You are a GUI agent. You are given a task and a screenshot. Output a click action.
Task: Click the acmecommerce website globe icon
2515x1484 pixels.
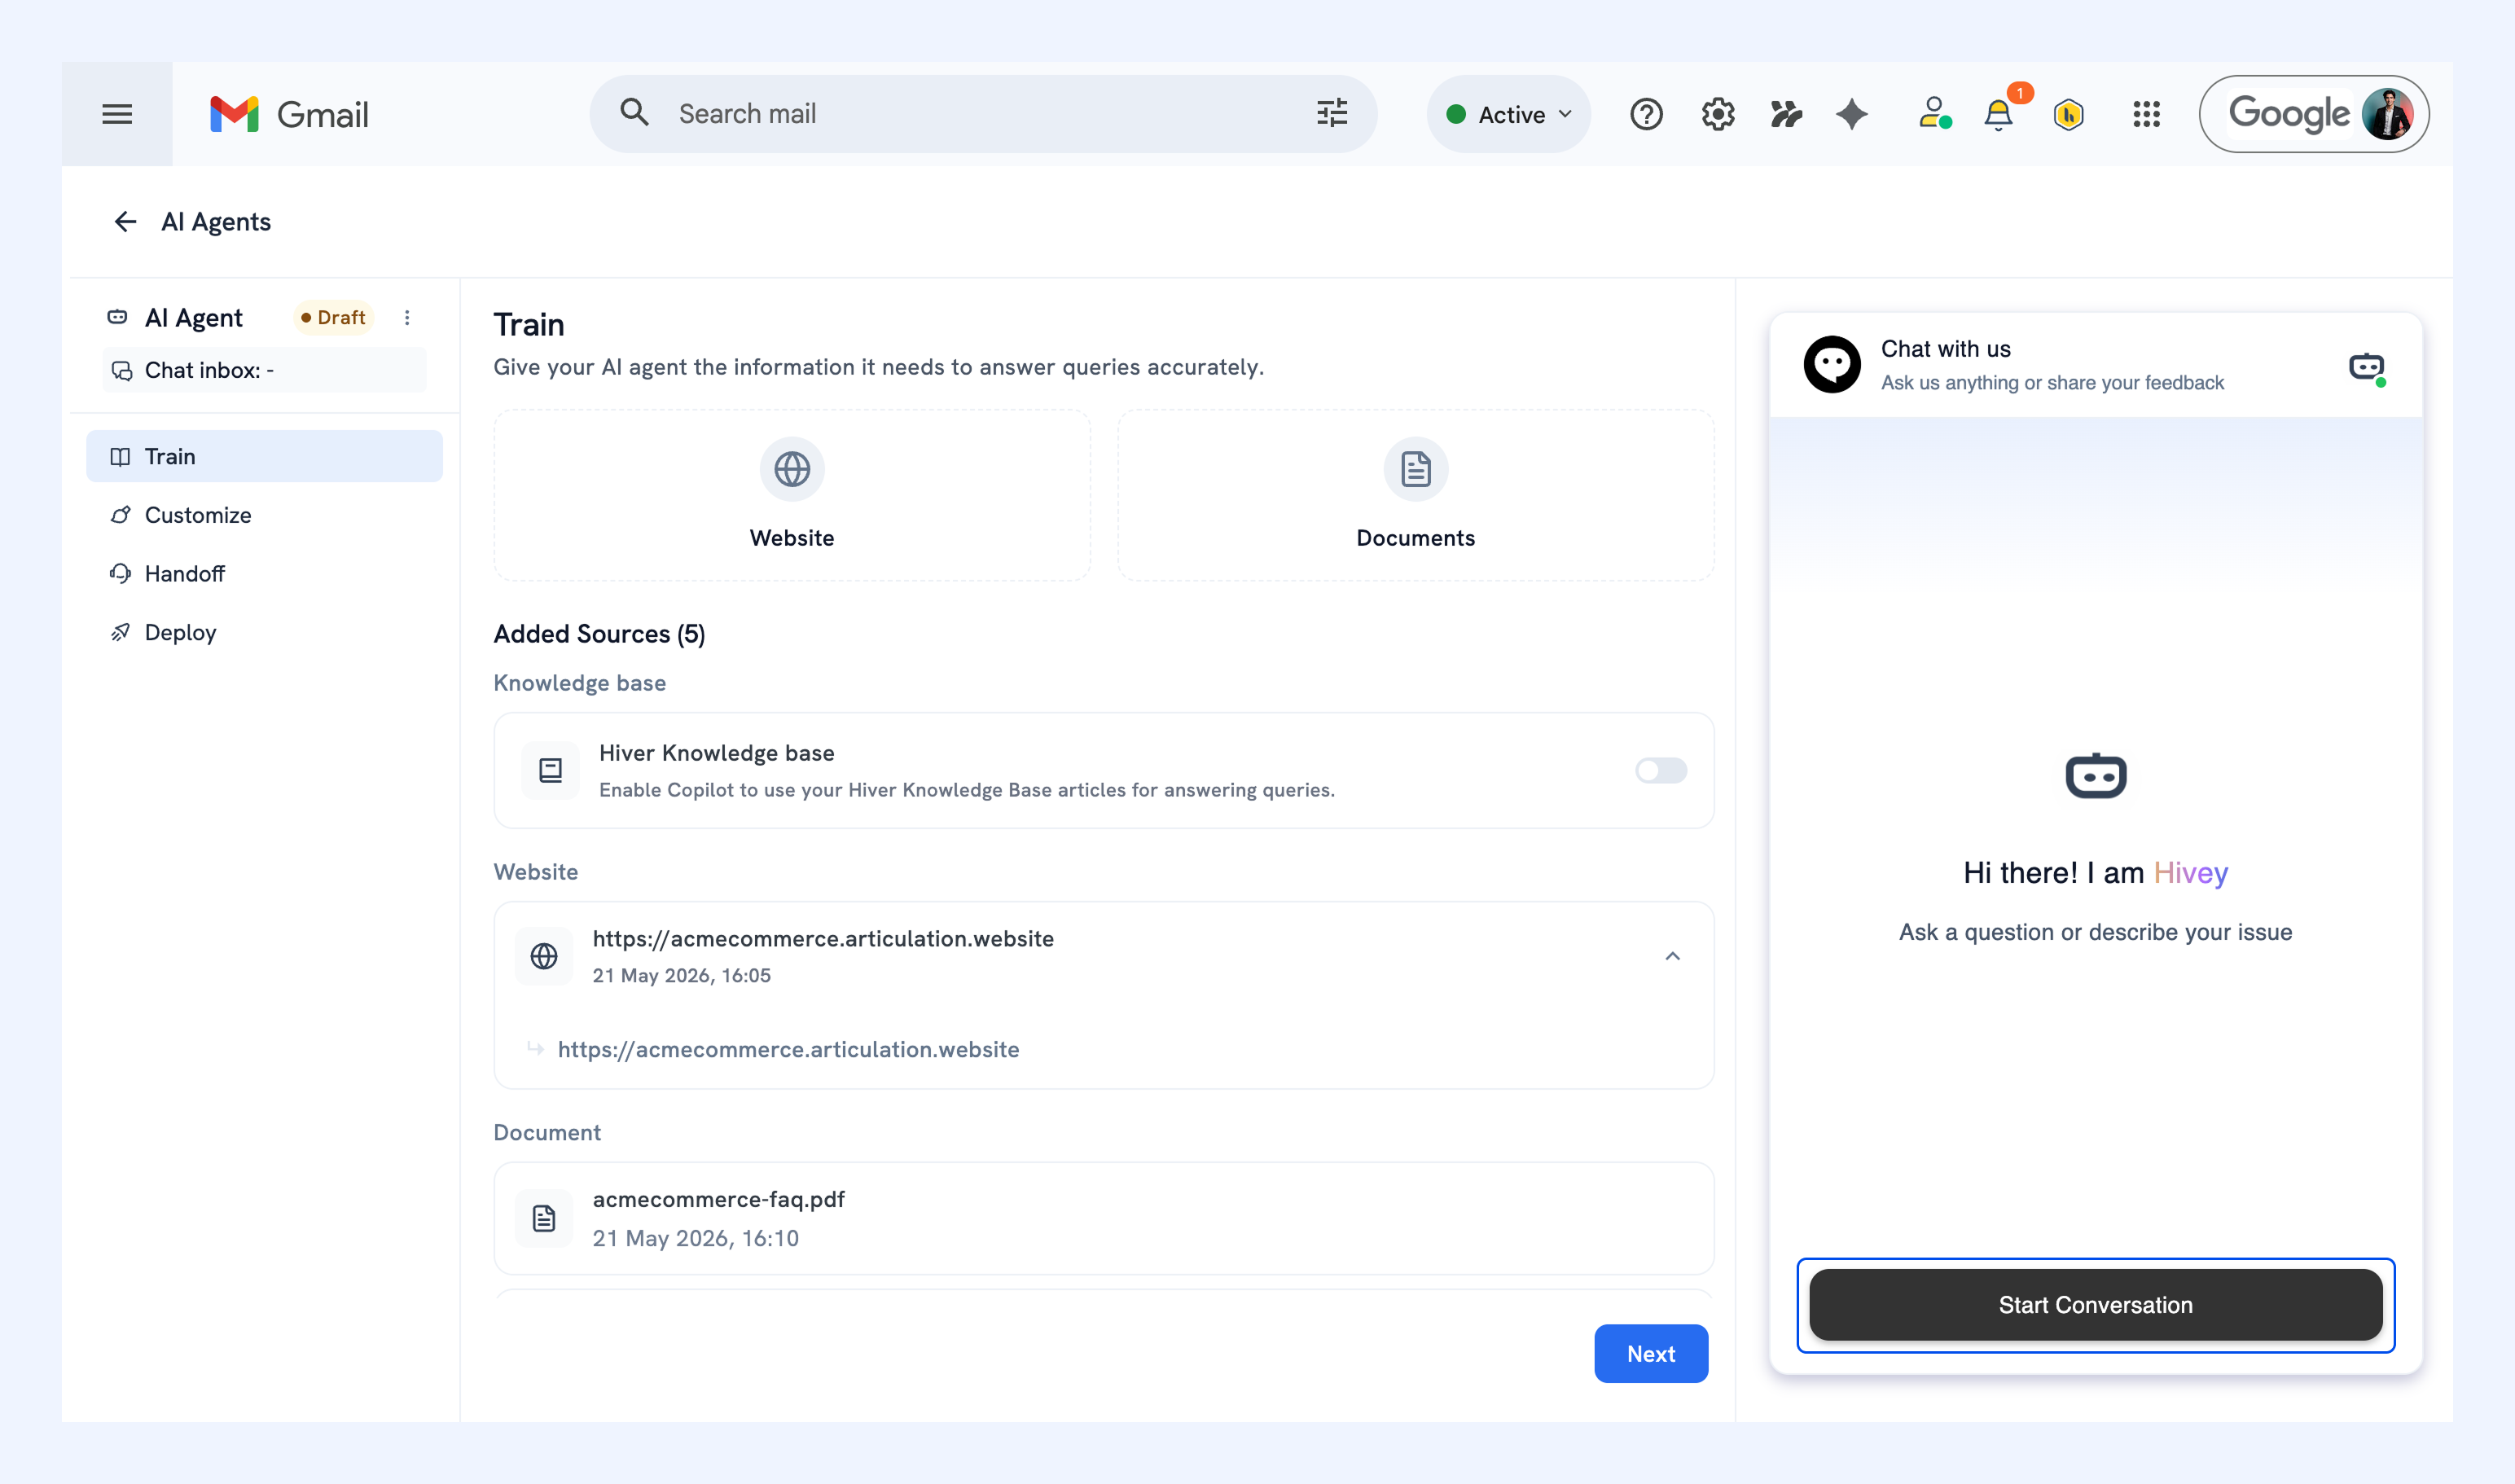(x=544, y=956)
